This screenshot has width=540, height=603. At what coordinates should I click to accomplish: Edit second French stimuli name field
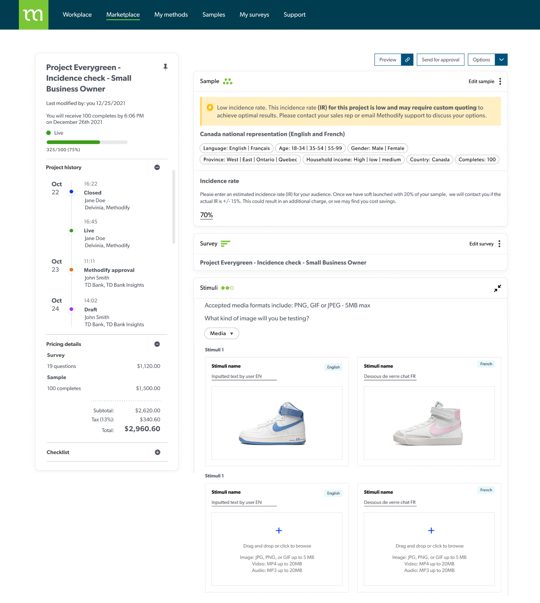[390, 502]
